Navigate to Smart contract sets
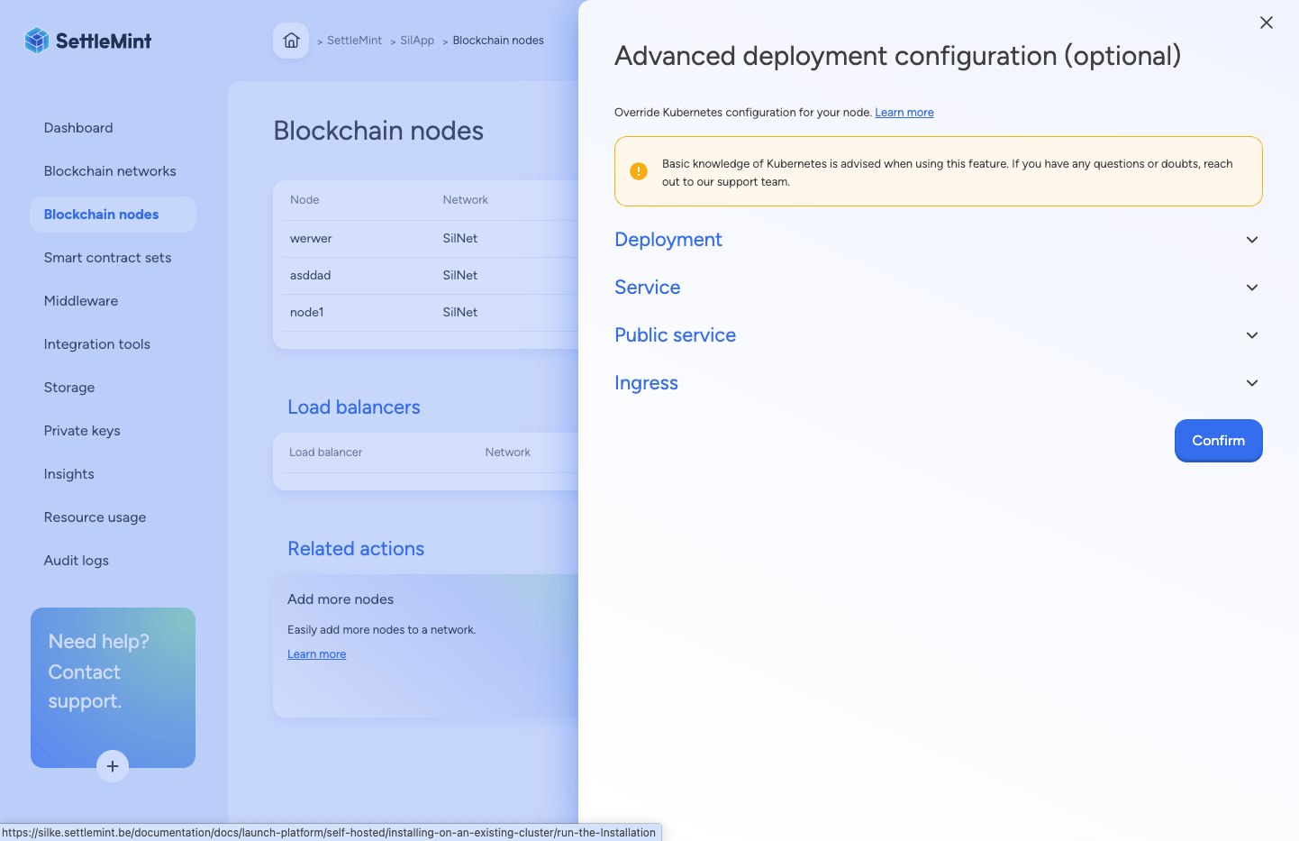Image resolution: width=1299 pixels, height=841 pixels. [x=107, y=258]
